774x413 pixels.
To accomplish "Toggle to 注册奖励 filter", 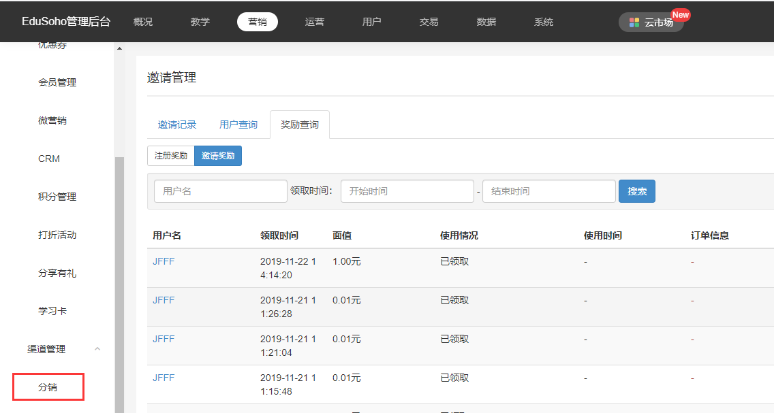I will click(170, 156).
